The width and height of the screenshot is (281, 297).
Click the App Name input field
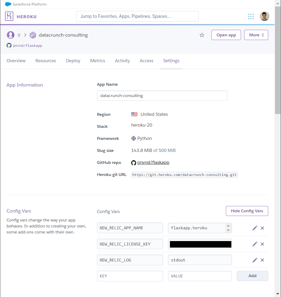162,96
